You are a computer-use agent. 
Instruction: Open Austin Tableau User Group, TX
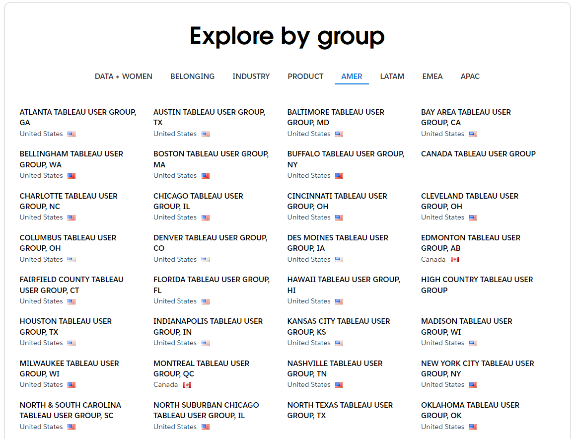pos(209,117)
